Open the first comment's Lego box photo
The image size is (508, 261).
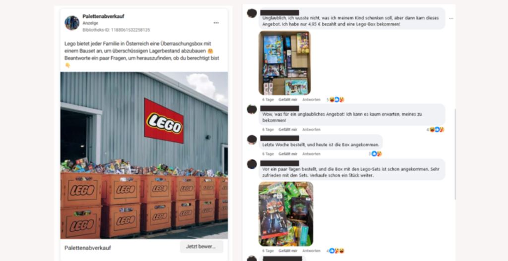pyautogui.click(x=284, y=63)
